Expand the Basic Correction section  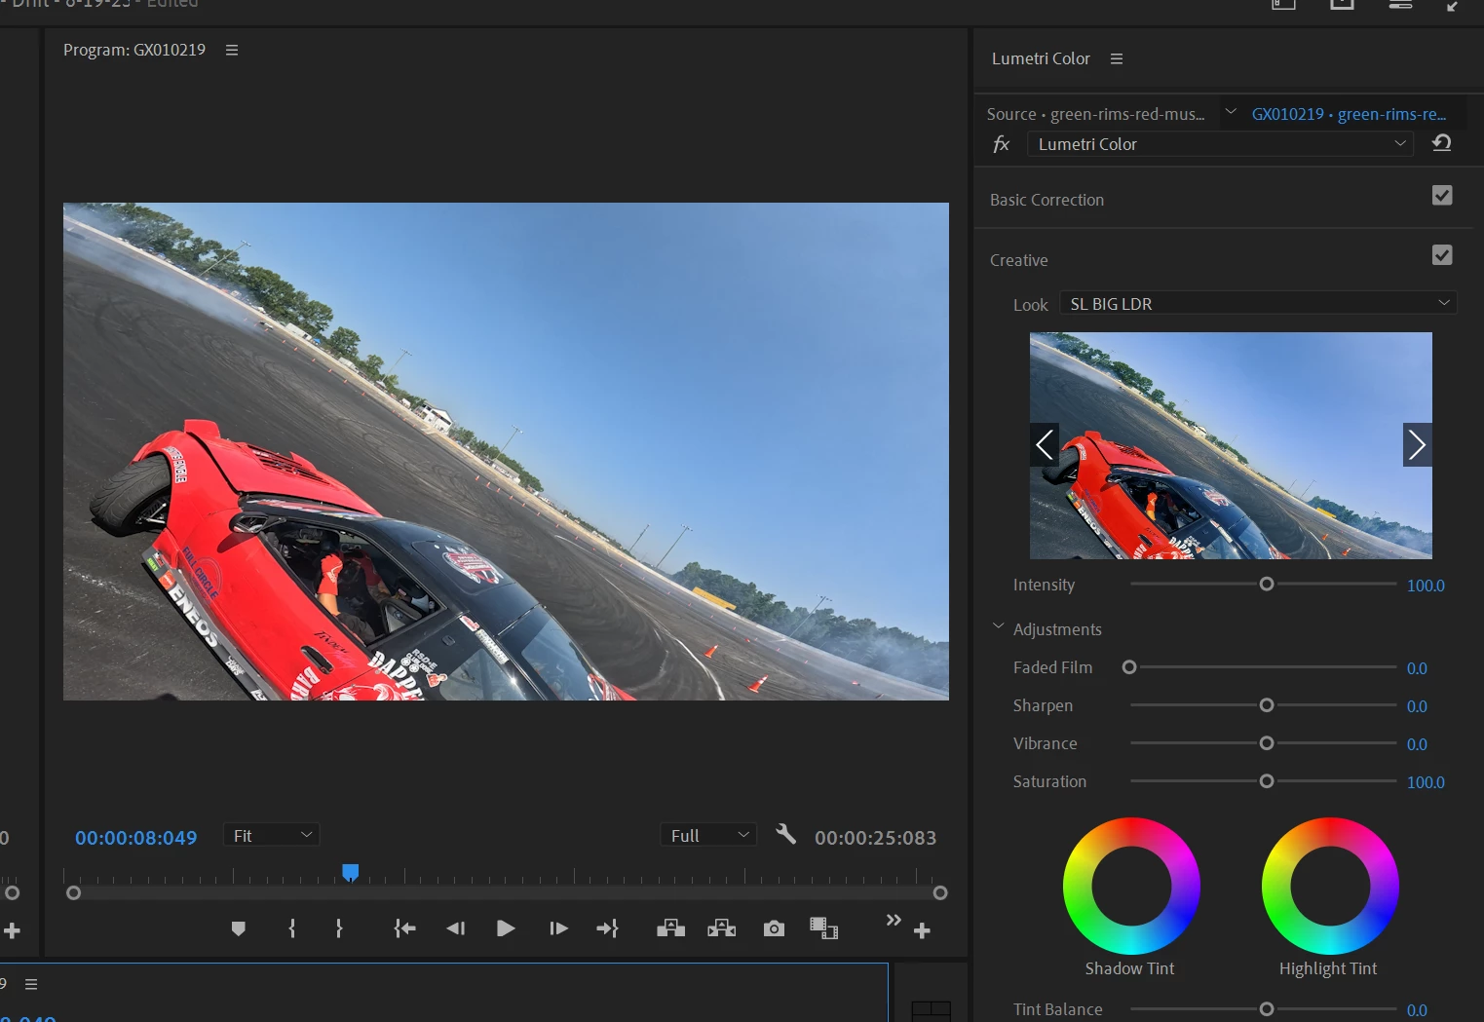click(1046, 200)
